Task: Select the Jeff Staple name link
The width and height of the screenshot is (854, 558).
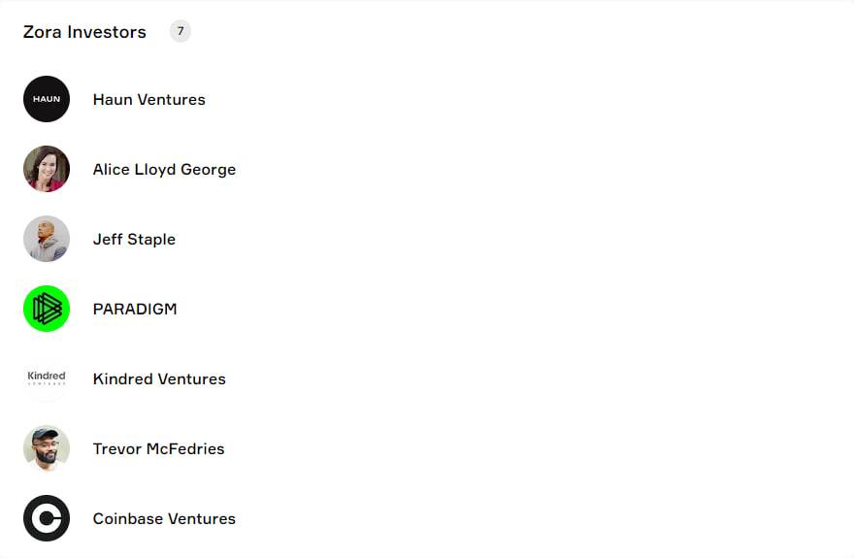Action: [134, 239]
